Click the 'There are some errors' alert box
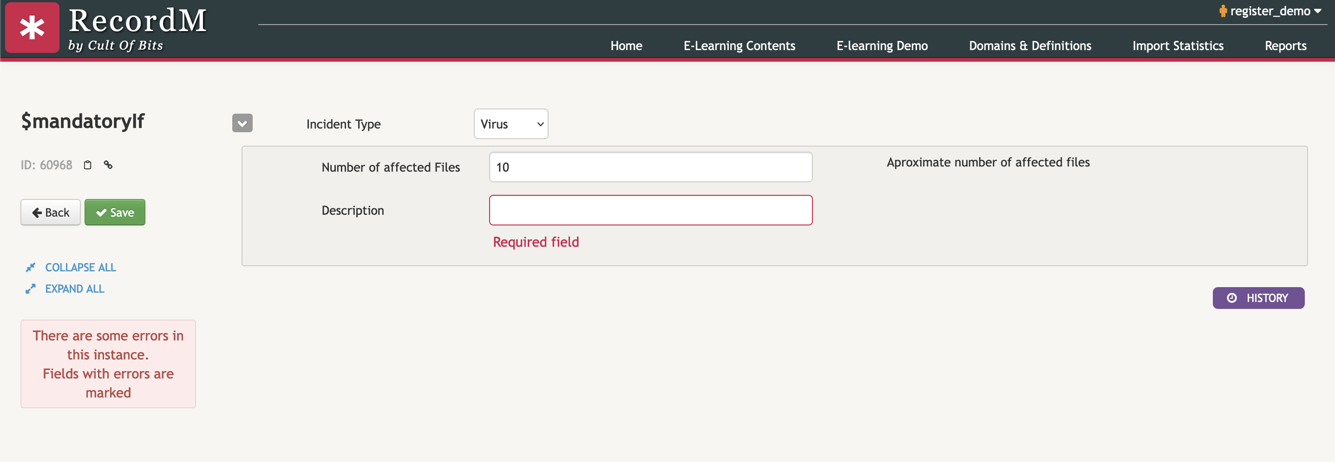 coord(108,364)
